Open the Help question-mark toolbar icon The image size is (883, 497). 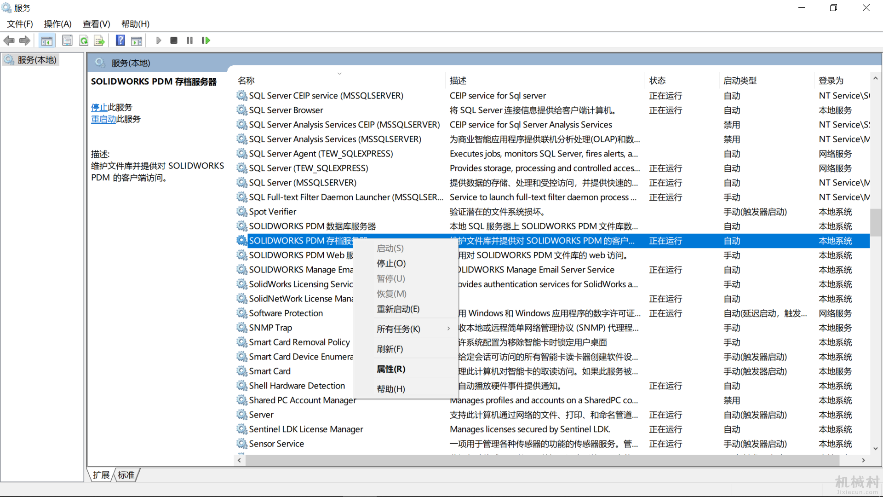(x=120, y=40)
